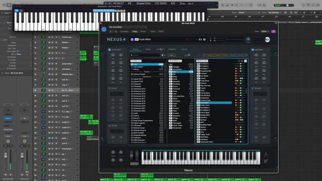This screenshot has width=322, height=181.
Task: Select the Arpeggio category
Action: 181,67
